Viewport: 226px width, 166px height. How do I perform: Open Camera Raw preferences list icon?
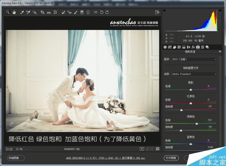click(95, 12)
